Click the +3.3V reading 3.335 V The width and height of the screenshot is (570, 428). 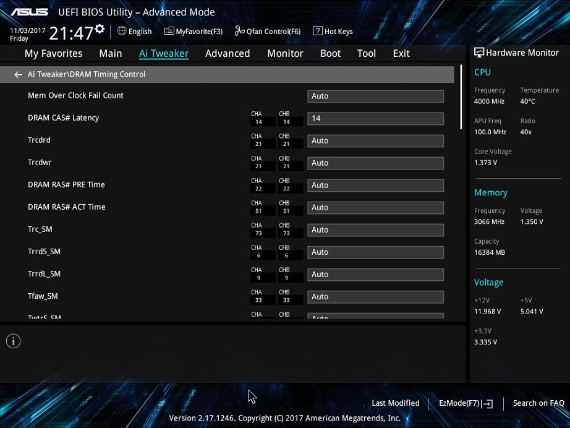(485, 342)
